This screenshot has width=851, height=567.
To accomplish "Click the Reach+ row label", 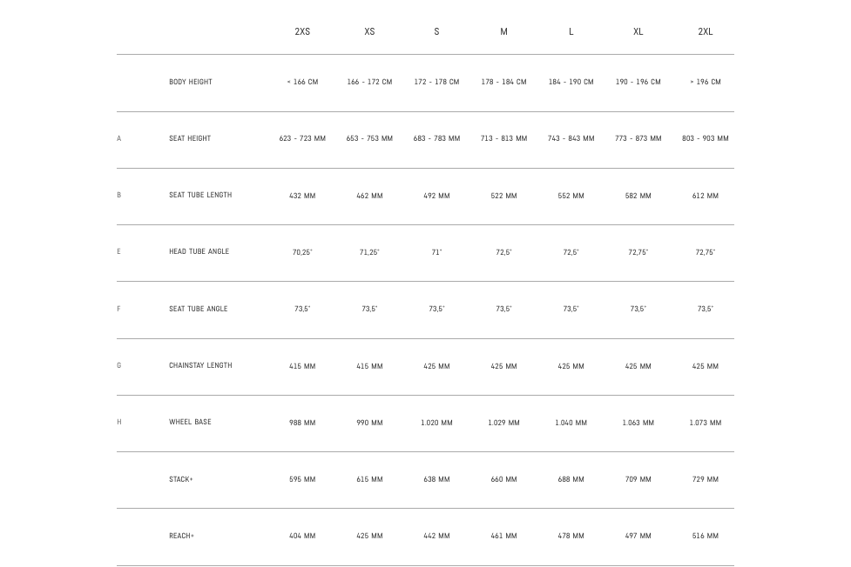I will (181, 536).
